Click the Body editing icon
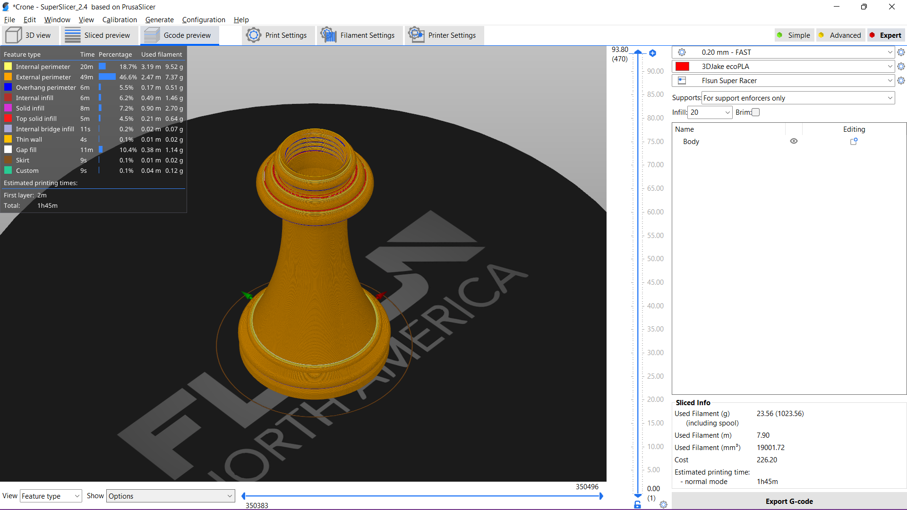Image resolution: width=907 pixels, height=510 pixels. (x=854, y=141)
